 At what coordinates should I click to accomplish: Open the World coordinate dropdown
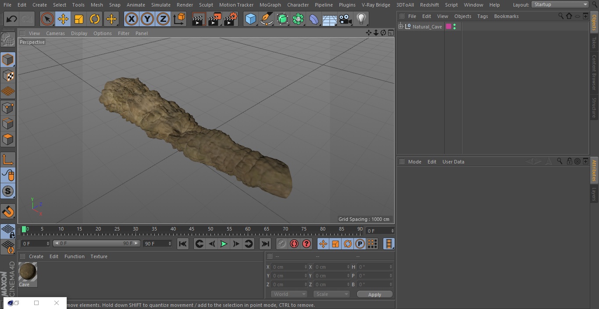289,294
